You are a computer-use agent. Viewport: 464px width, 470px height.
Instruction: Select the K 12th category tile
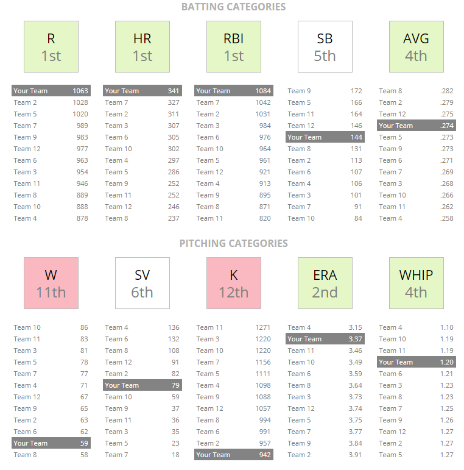tap(234, 283)
